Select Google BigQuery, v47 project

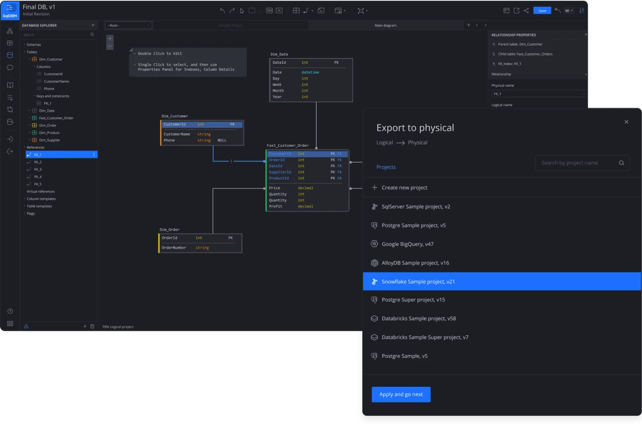click(x=502, y=244)
